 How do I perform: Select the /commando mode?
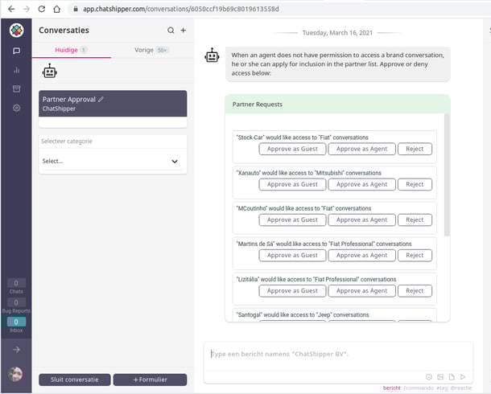[x=419, y=388]
